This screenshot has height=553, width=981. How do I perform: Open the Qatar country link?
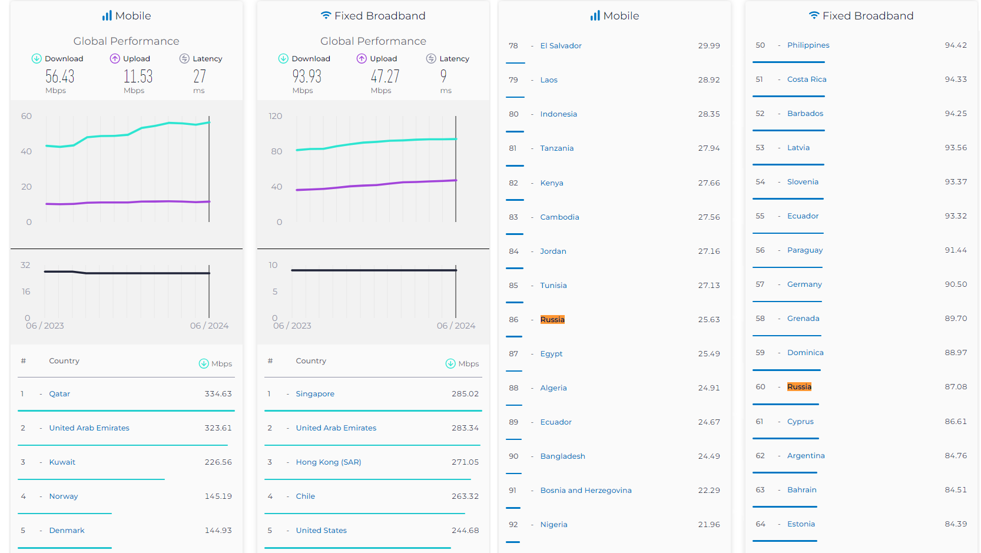(59, 394)
